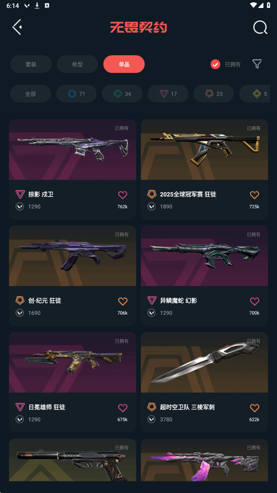Switch to the 套装 tab
The width and height of the screenshot is (277, 493).
[x=31, y=64]
